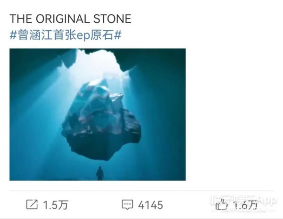The height and width of the screenshot is (219, 283).
Task: Click the 1.6万 like count
Action: click(x=245, y=205)
